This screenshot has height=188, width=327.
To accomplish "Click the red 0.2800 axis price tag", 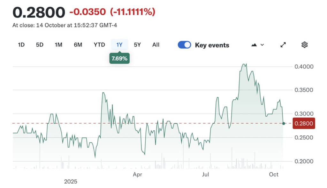I will tap(303, 123).
